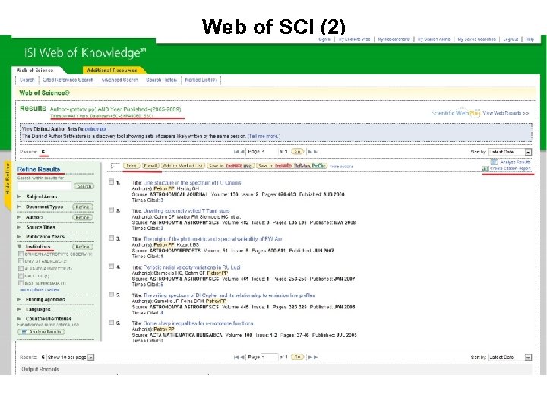Open Show 10 per page dropdown
This screenshot has width=547, height=410.
click(x=90, y=358)
